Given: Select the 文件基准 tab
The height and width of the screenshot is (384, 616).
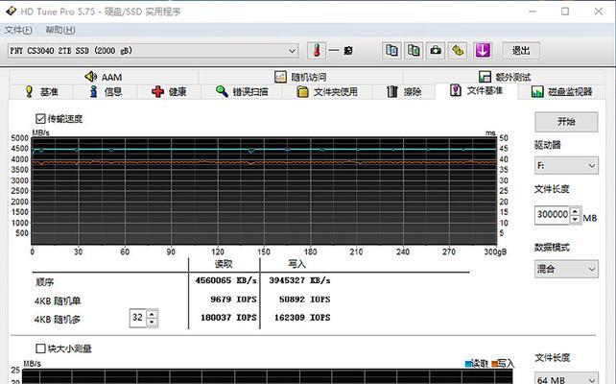Looking at the screenshot, I should click(476, 91).
